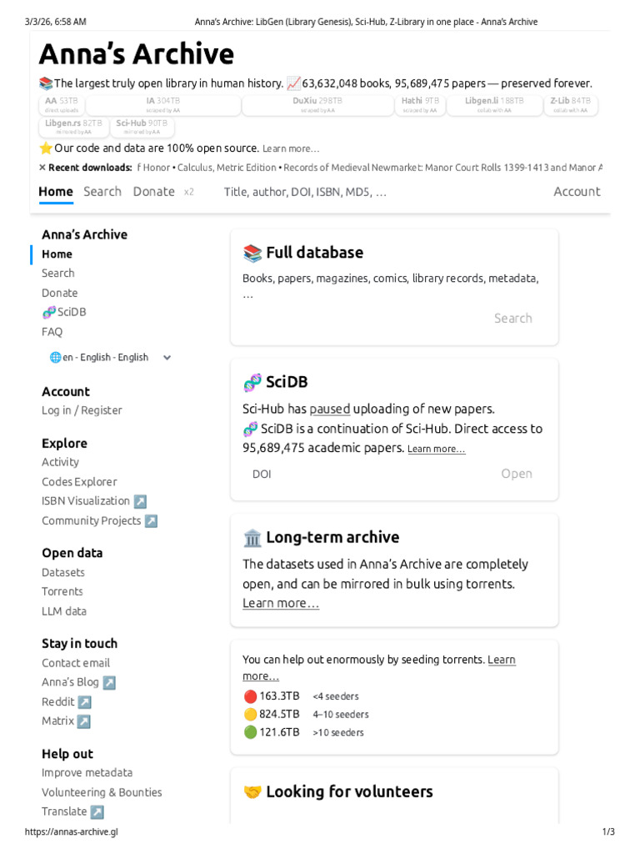Screen dimensions: 640x854
Task: Click the yellow circle for 4–10 seeders
Action: pos(250,715)
